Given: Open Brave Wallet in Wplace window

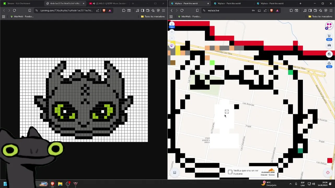Looking at the screenshot, I should point(315,10).
